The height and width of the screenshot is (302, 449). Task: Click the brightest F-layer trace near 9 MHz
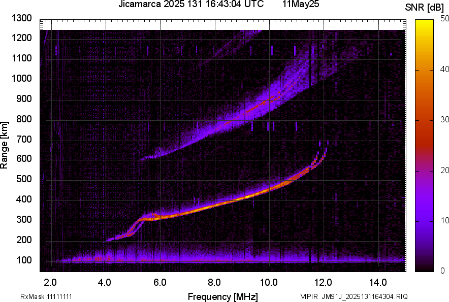pos(247,197)
